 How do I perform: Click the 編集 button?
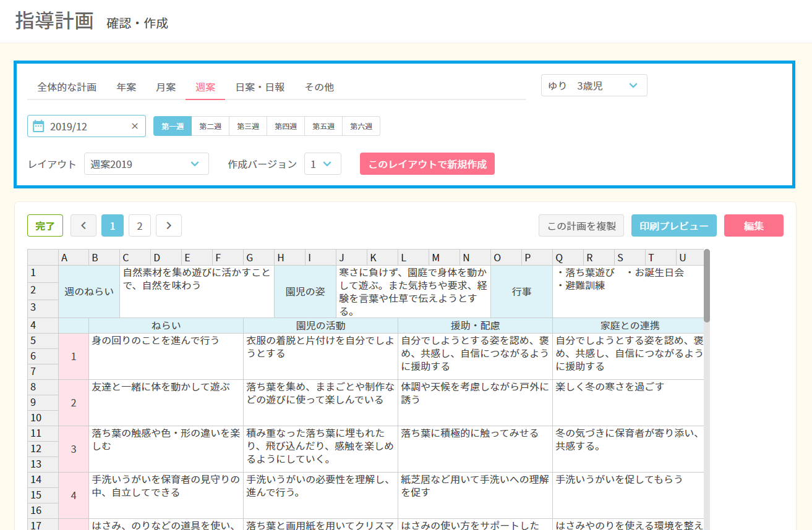[754, 226]
